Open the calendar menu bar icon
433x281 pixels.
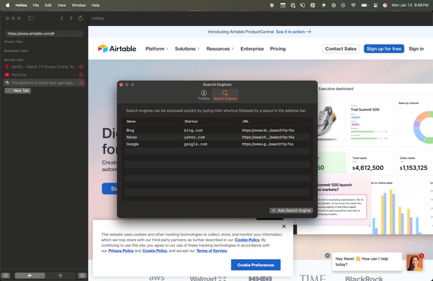click(283, 5)
